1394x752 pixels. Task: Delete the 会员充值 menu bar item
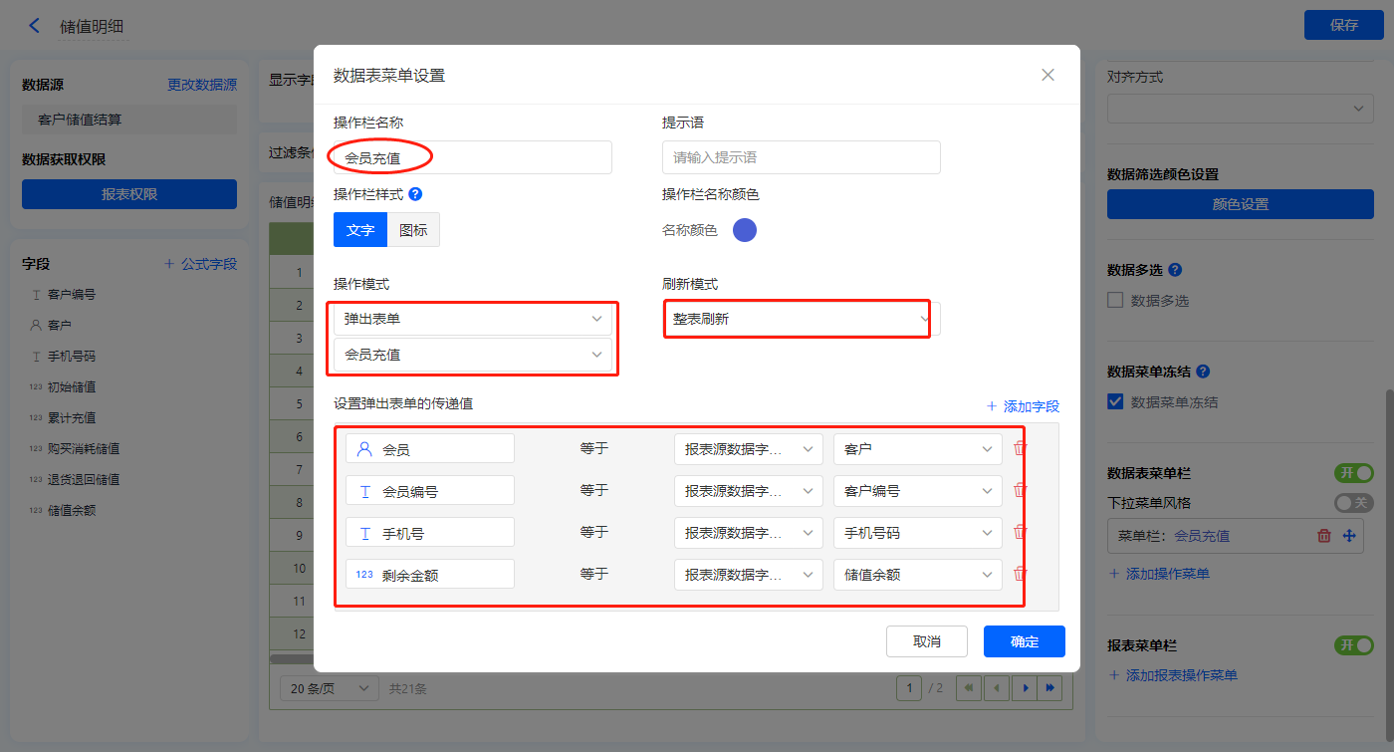pyautogui.click(x=1324, y=536)
